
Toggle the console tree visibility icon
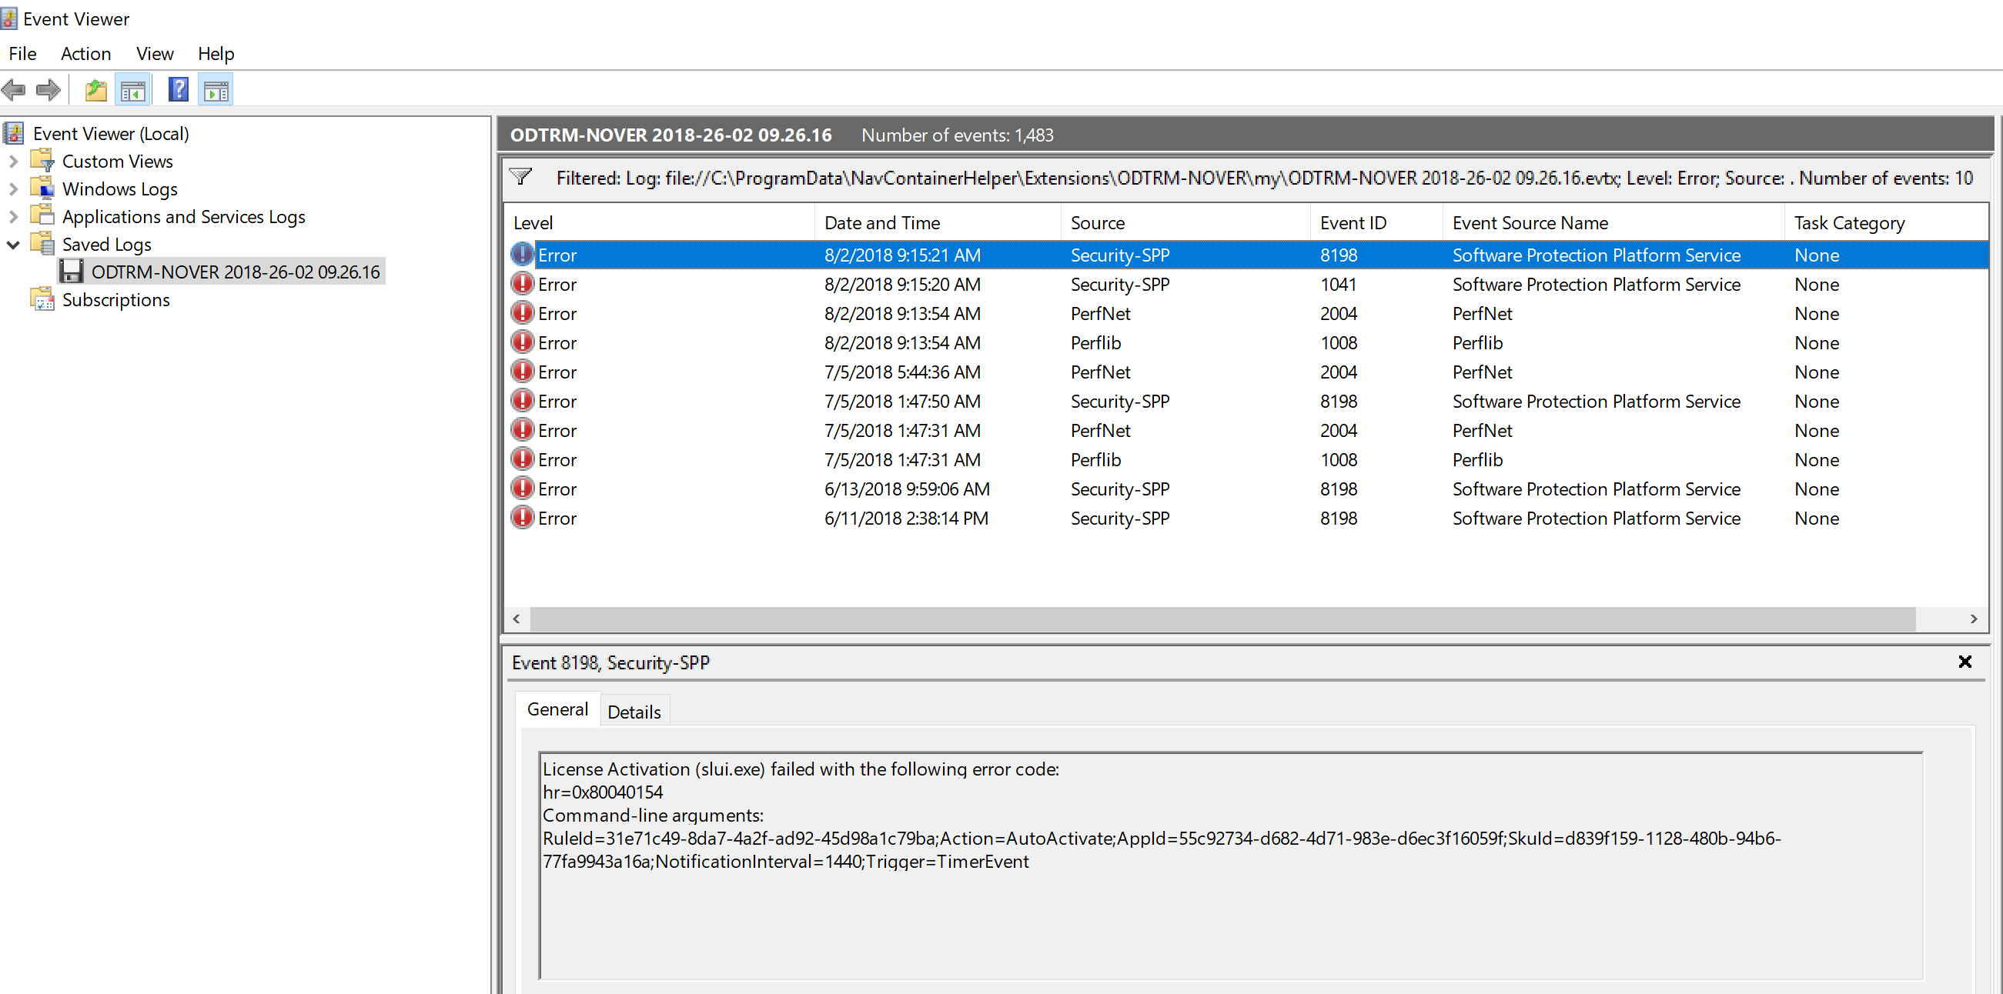[133, 88]
